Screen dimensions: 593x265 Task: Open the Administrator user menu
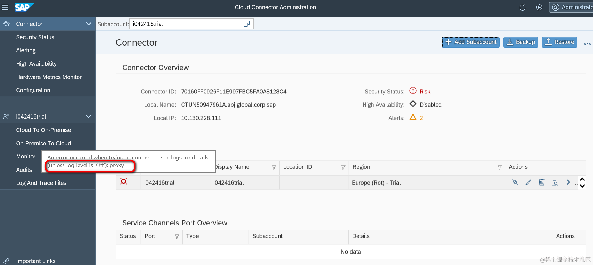[571, 7]
